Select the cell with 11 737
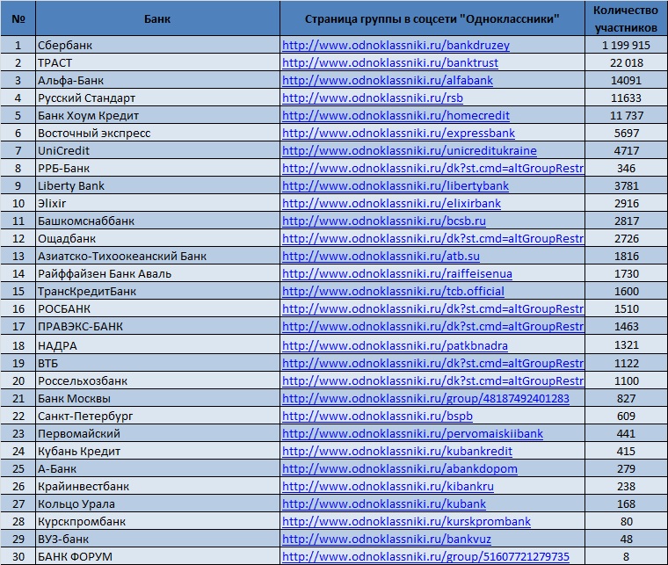This screenshot has width=668, height=565. (x=626, y=115)
